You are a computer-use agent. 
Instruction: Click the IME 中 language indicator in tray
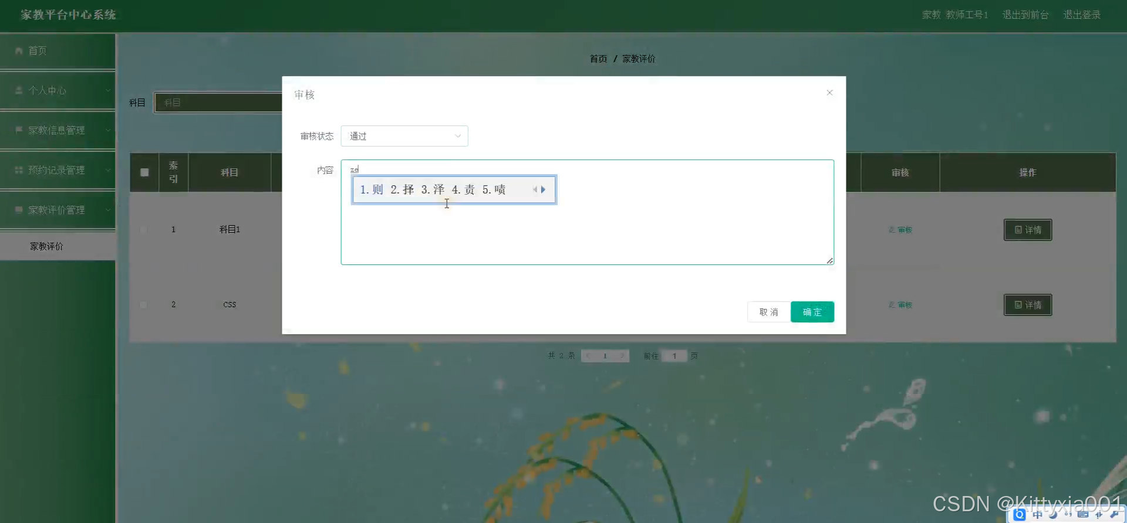pos(1038,515)
